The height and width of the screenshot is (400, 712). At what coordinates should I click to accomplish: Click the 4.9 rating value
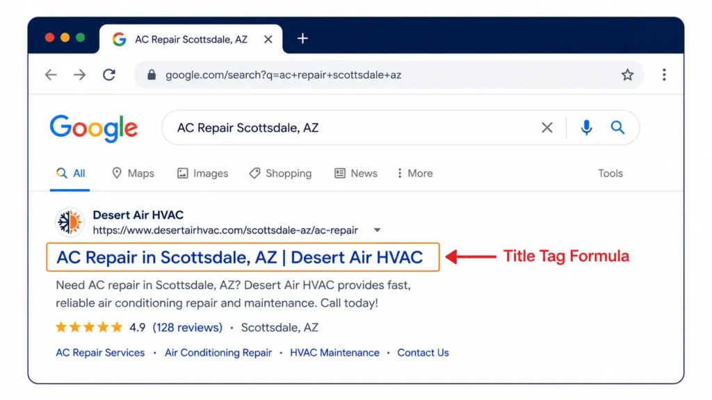coord(137,328)
